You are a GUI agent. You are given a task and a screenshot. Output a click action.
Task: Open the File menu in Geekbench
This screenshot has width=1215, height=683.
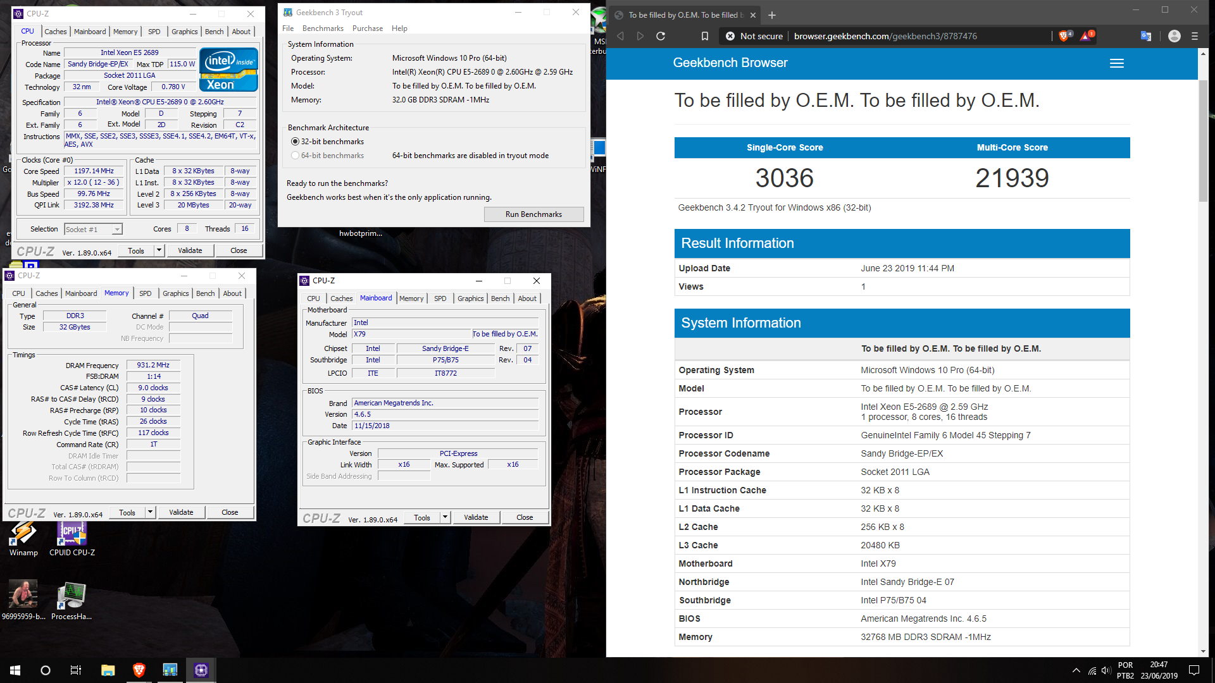click(x=288, y=28)
